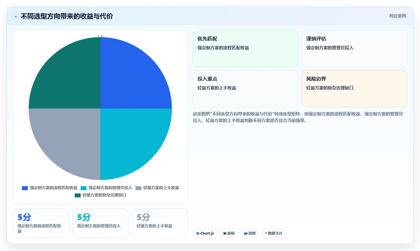Click text 强定制方案的管理员投入 in 谨慎评估 card
420x251 pixels.
pos(330,48)
